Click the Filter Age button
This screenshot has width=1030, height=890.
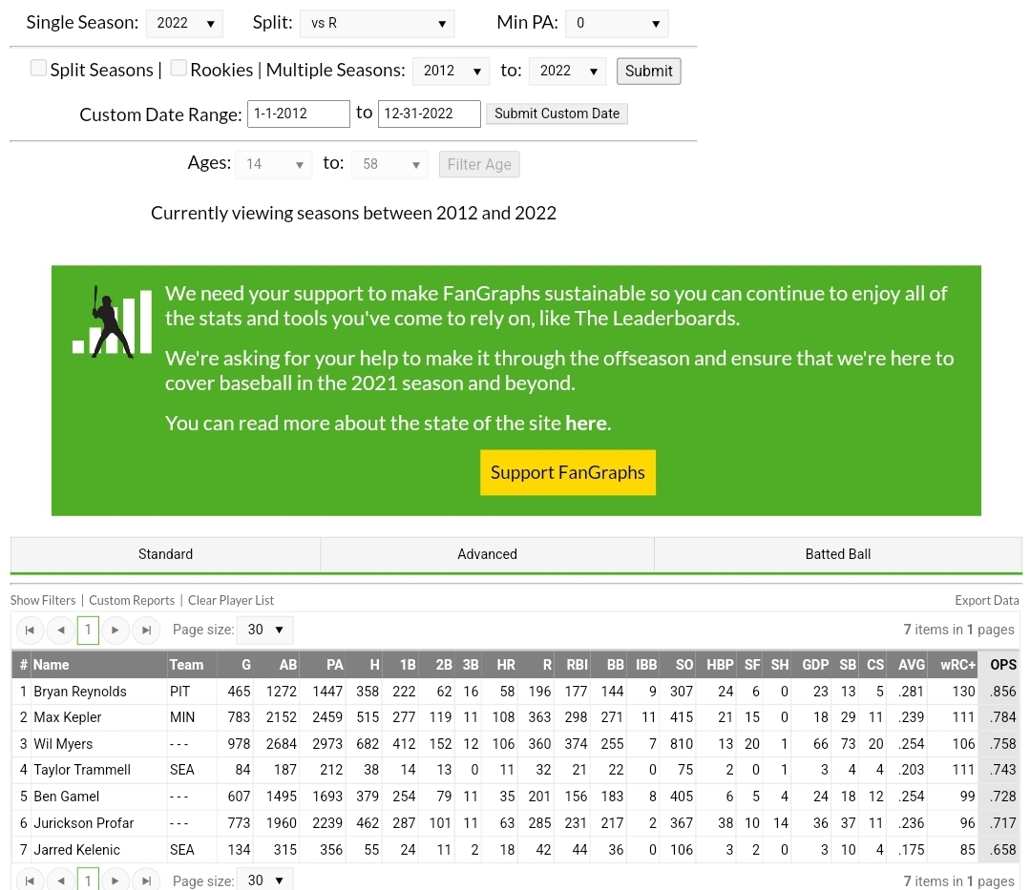479,164
